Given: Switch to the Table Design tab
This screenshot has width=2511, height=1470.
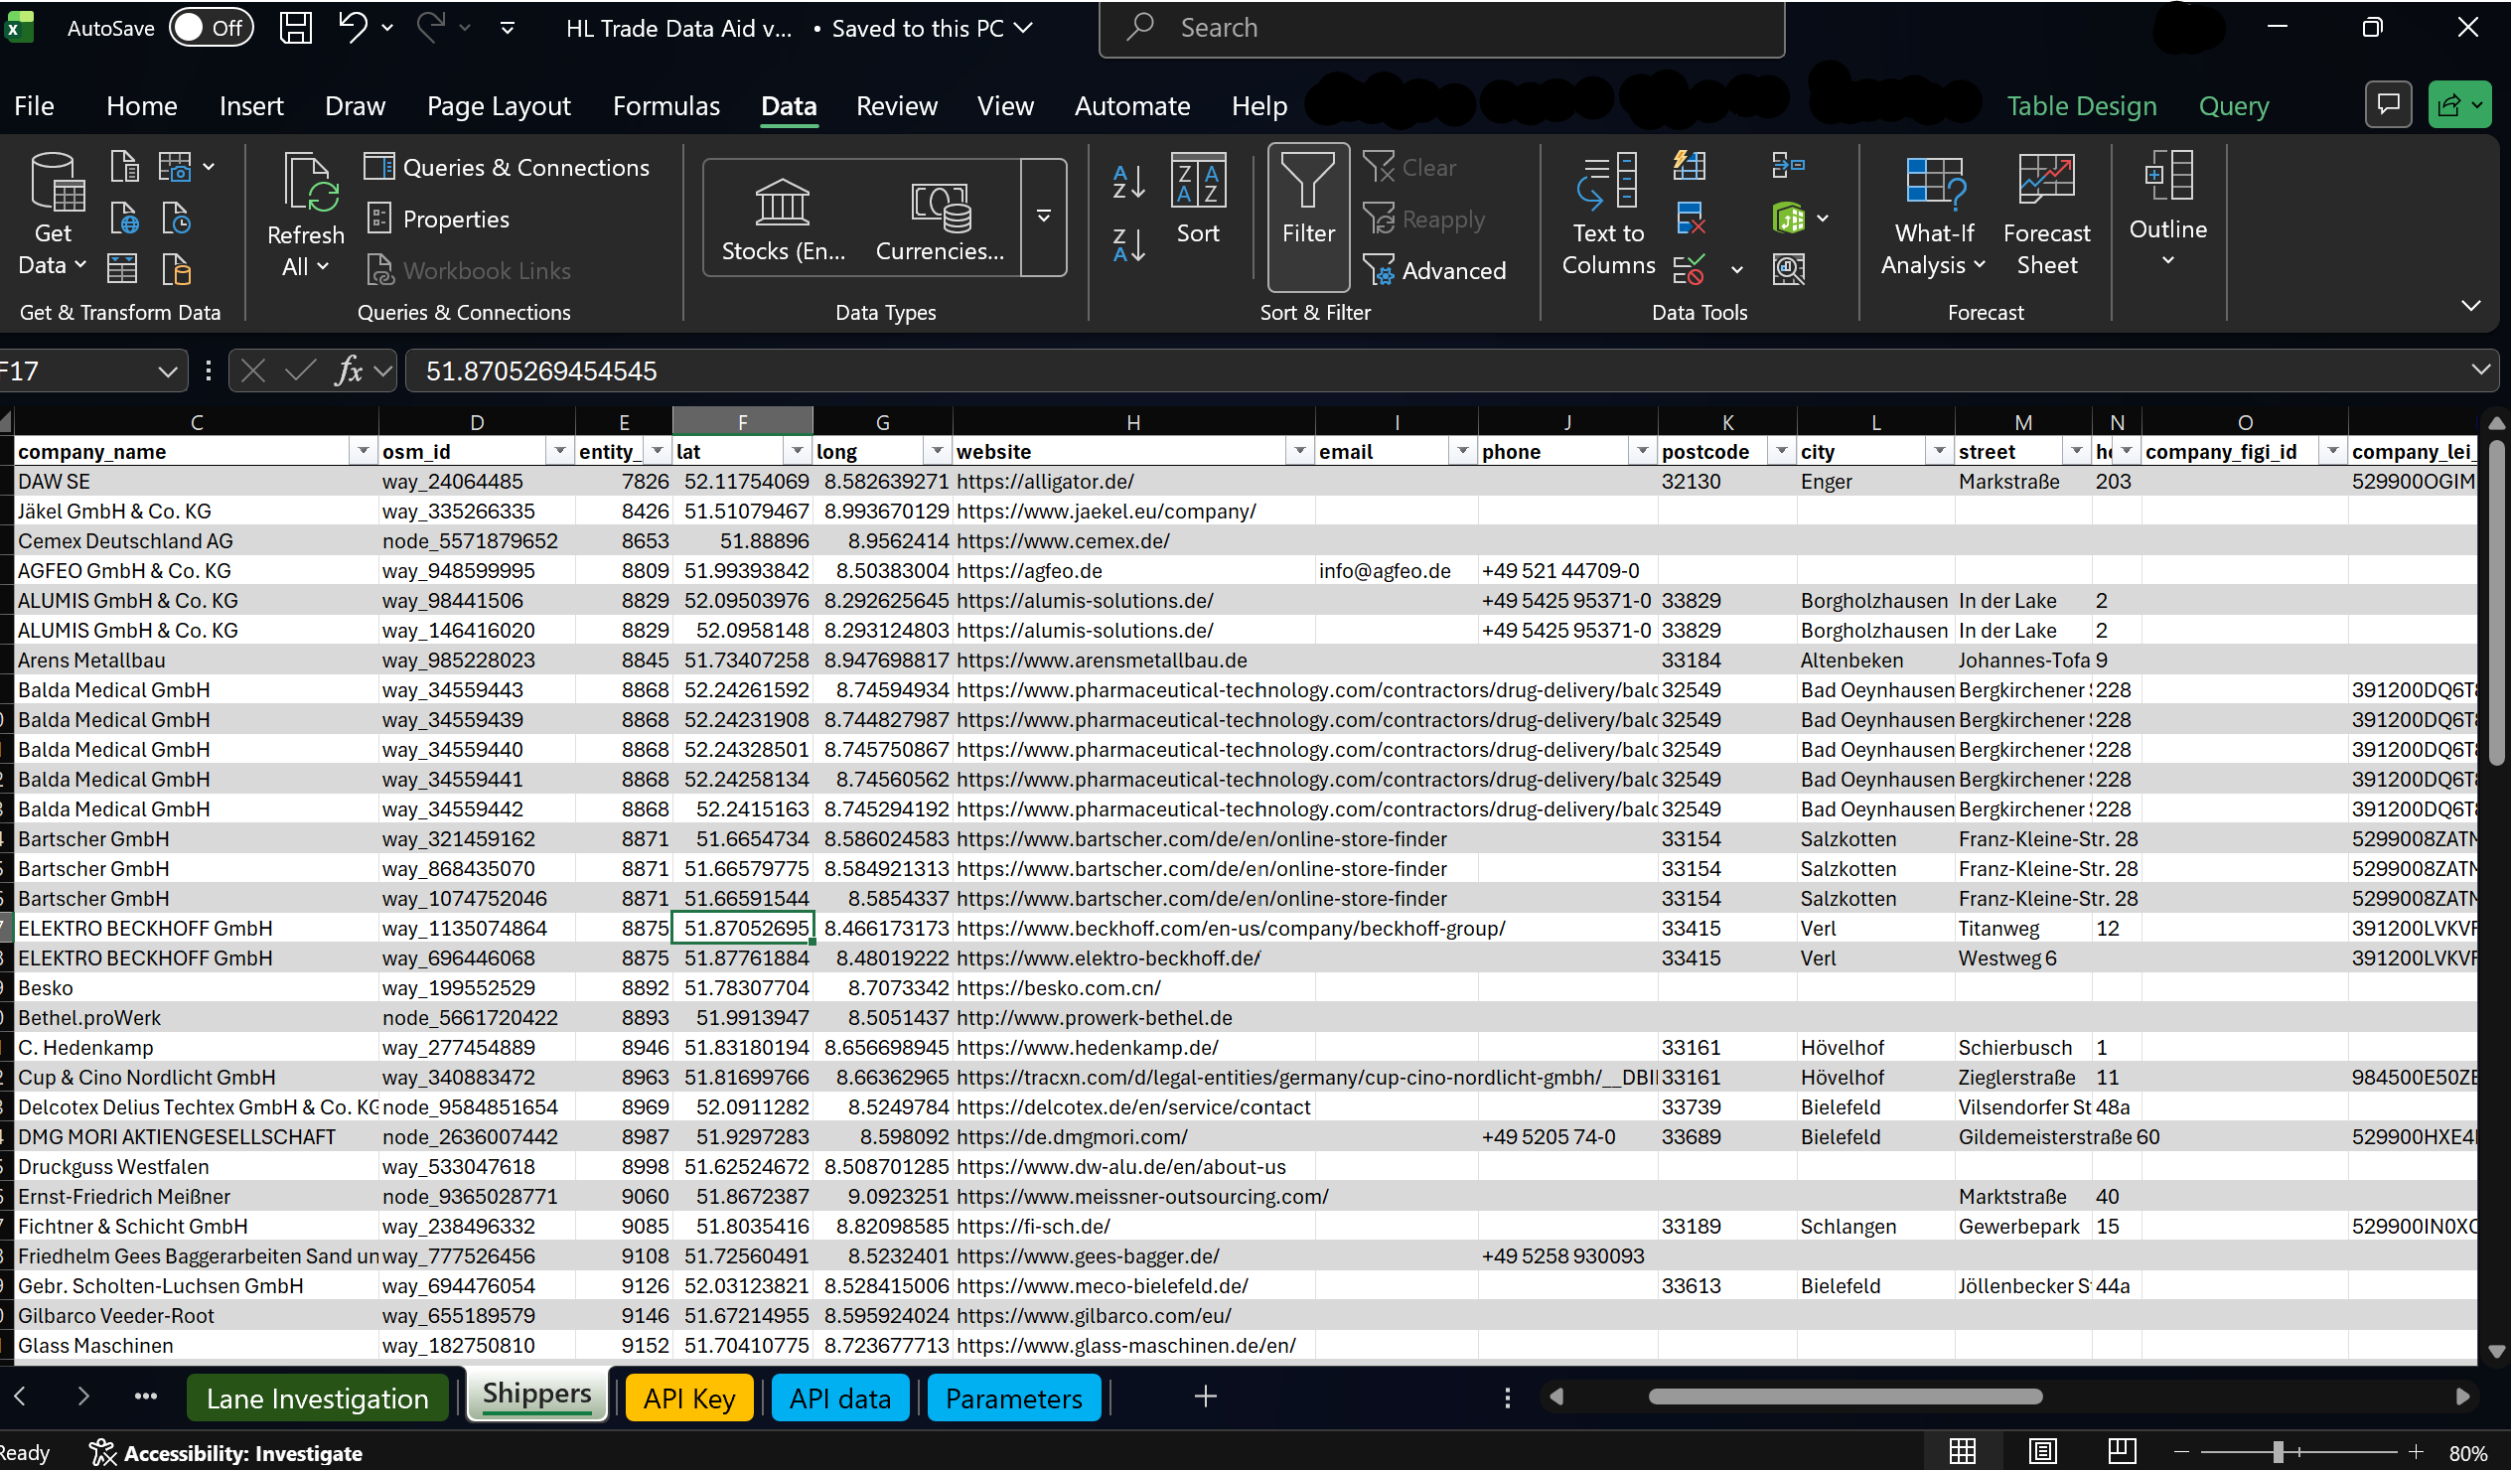Looking at the screenshot, I should click(x=2081, y=105).
